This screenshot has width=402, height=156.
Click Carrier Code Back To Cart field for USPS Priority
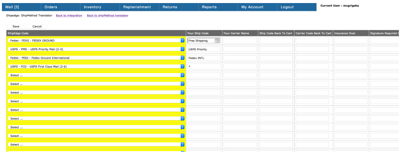312,49
